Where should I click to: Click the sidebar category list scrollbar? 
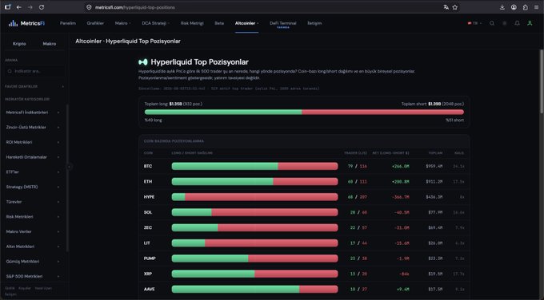[67, 178]
